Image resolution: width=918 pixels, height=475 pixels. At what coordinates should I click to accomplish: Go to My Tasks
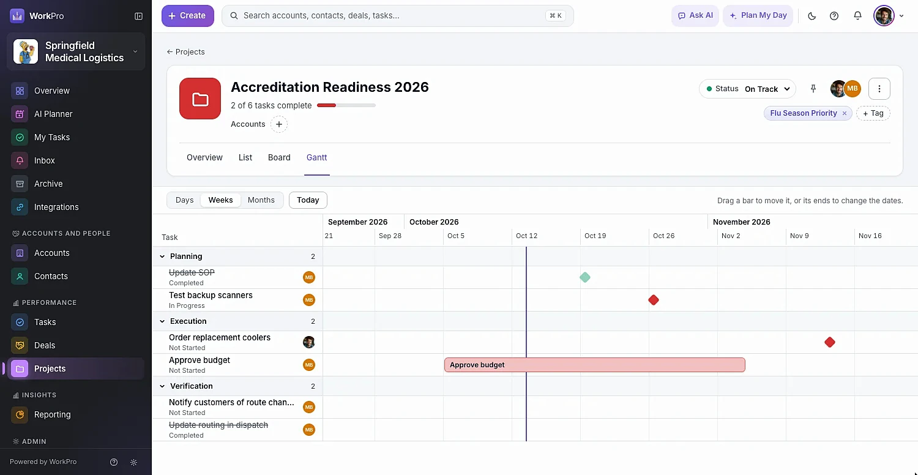pos(76,137)
